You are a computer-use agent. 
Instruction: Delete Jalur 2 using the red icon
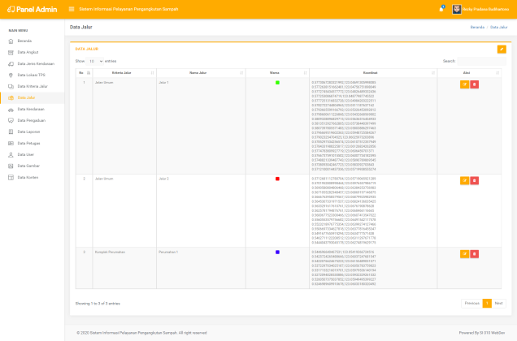475,179
